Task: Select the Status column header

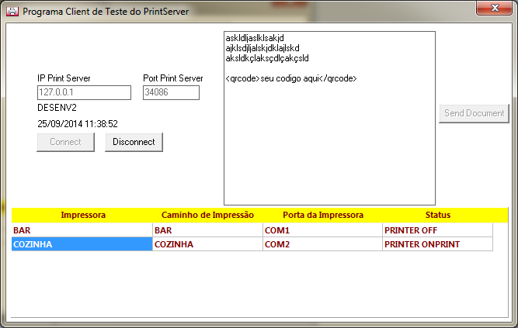Action: tap(438, 215)
